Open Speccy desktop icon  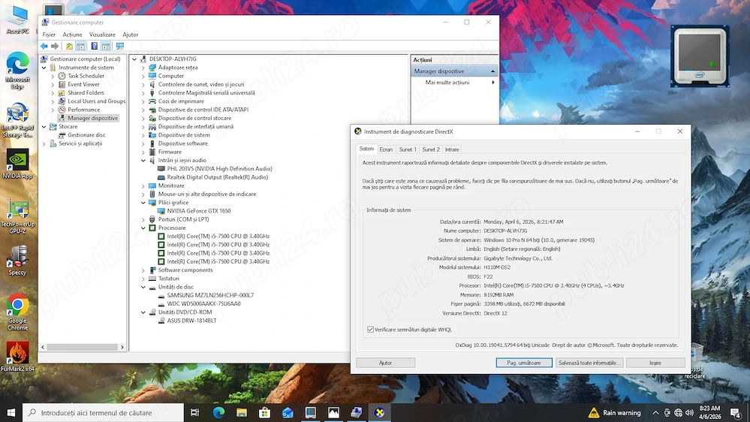tap(18, 261)
